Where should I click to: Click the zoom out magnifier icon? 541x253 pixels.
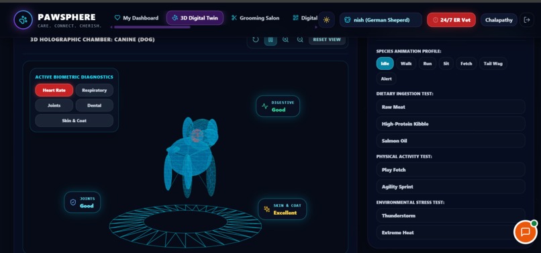300,40
